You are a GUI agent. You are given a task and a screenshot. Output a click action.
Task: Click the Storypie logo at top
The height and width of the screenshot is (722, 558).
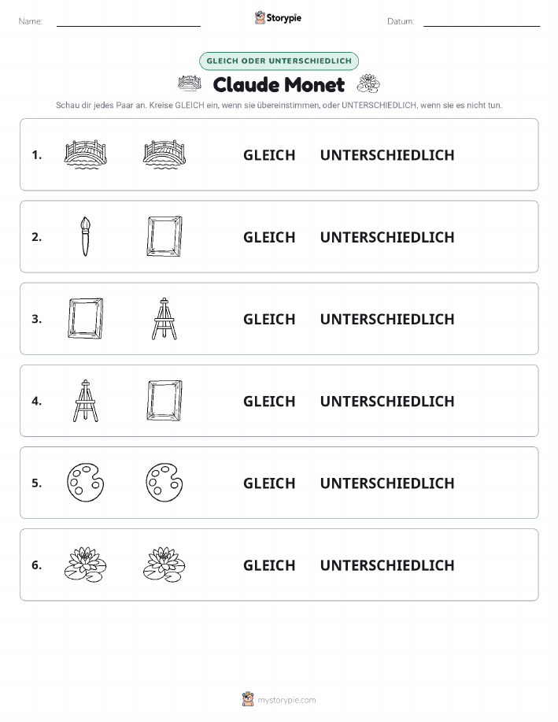278,18
